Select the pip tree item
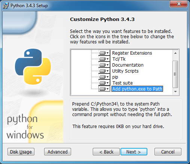This screenshot has height=164, width=190. pos(115,77)
